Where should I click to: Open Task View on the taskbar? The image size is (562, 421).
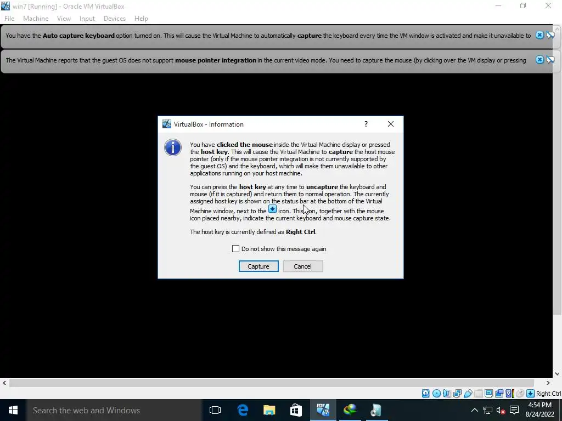(215, 410)
